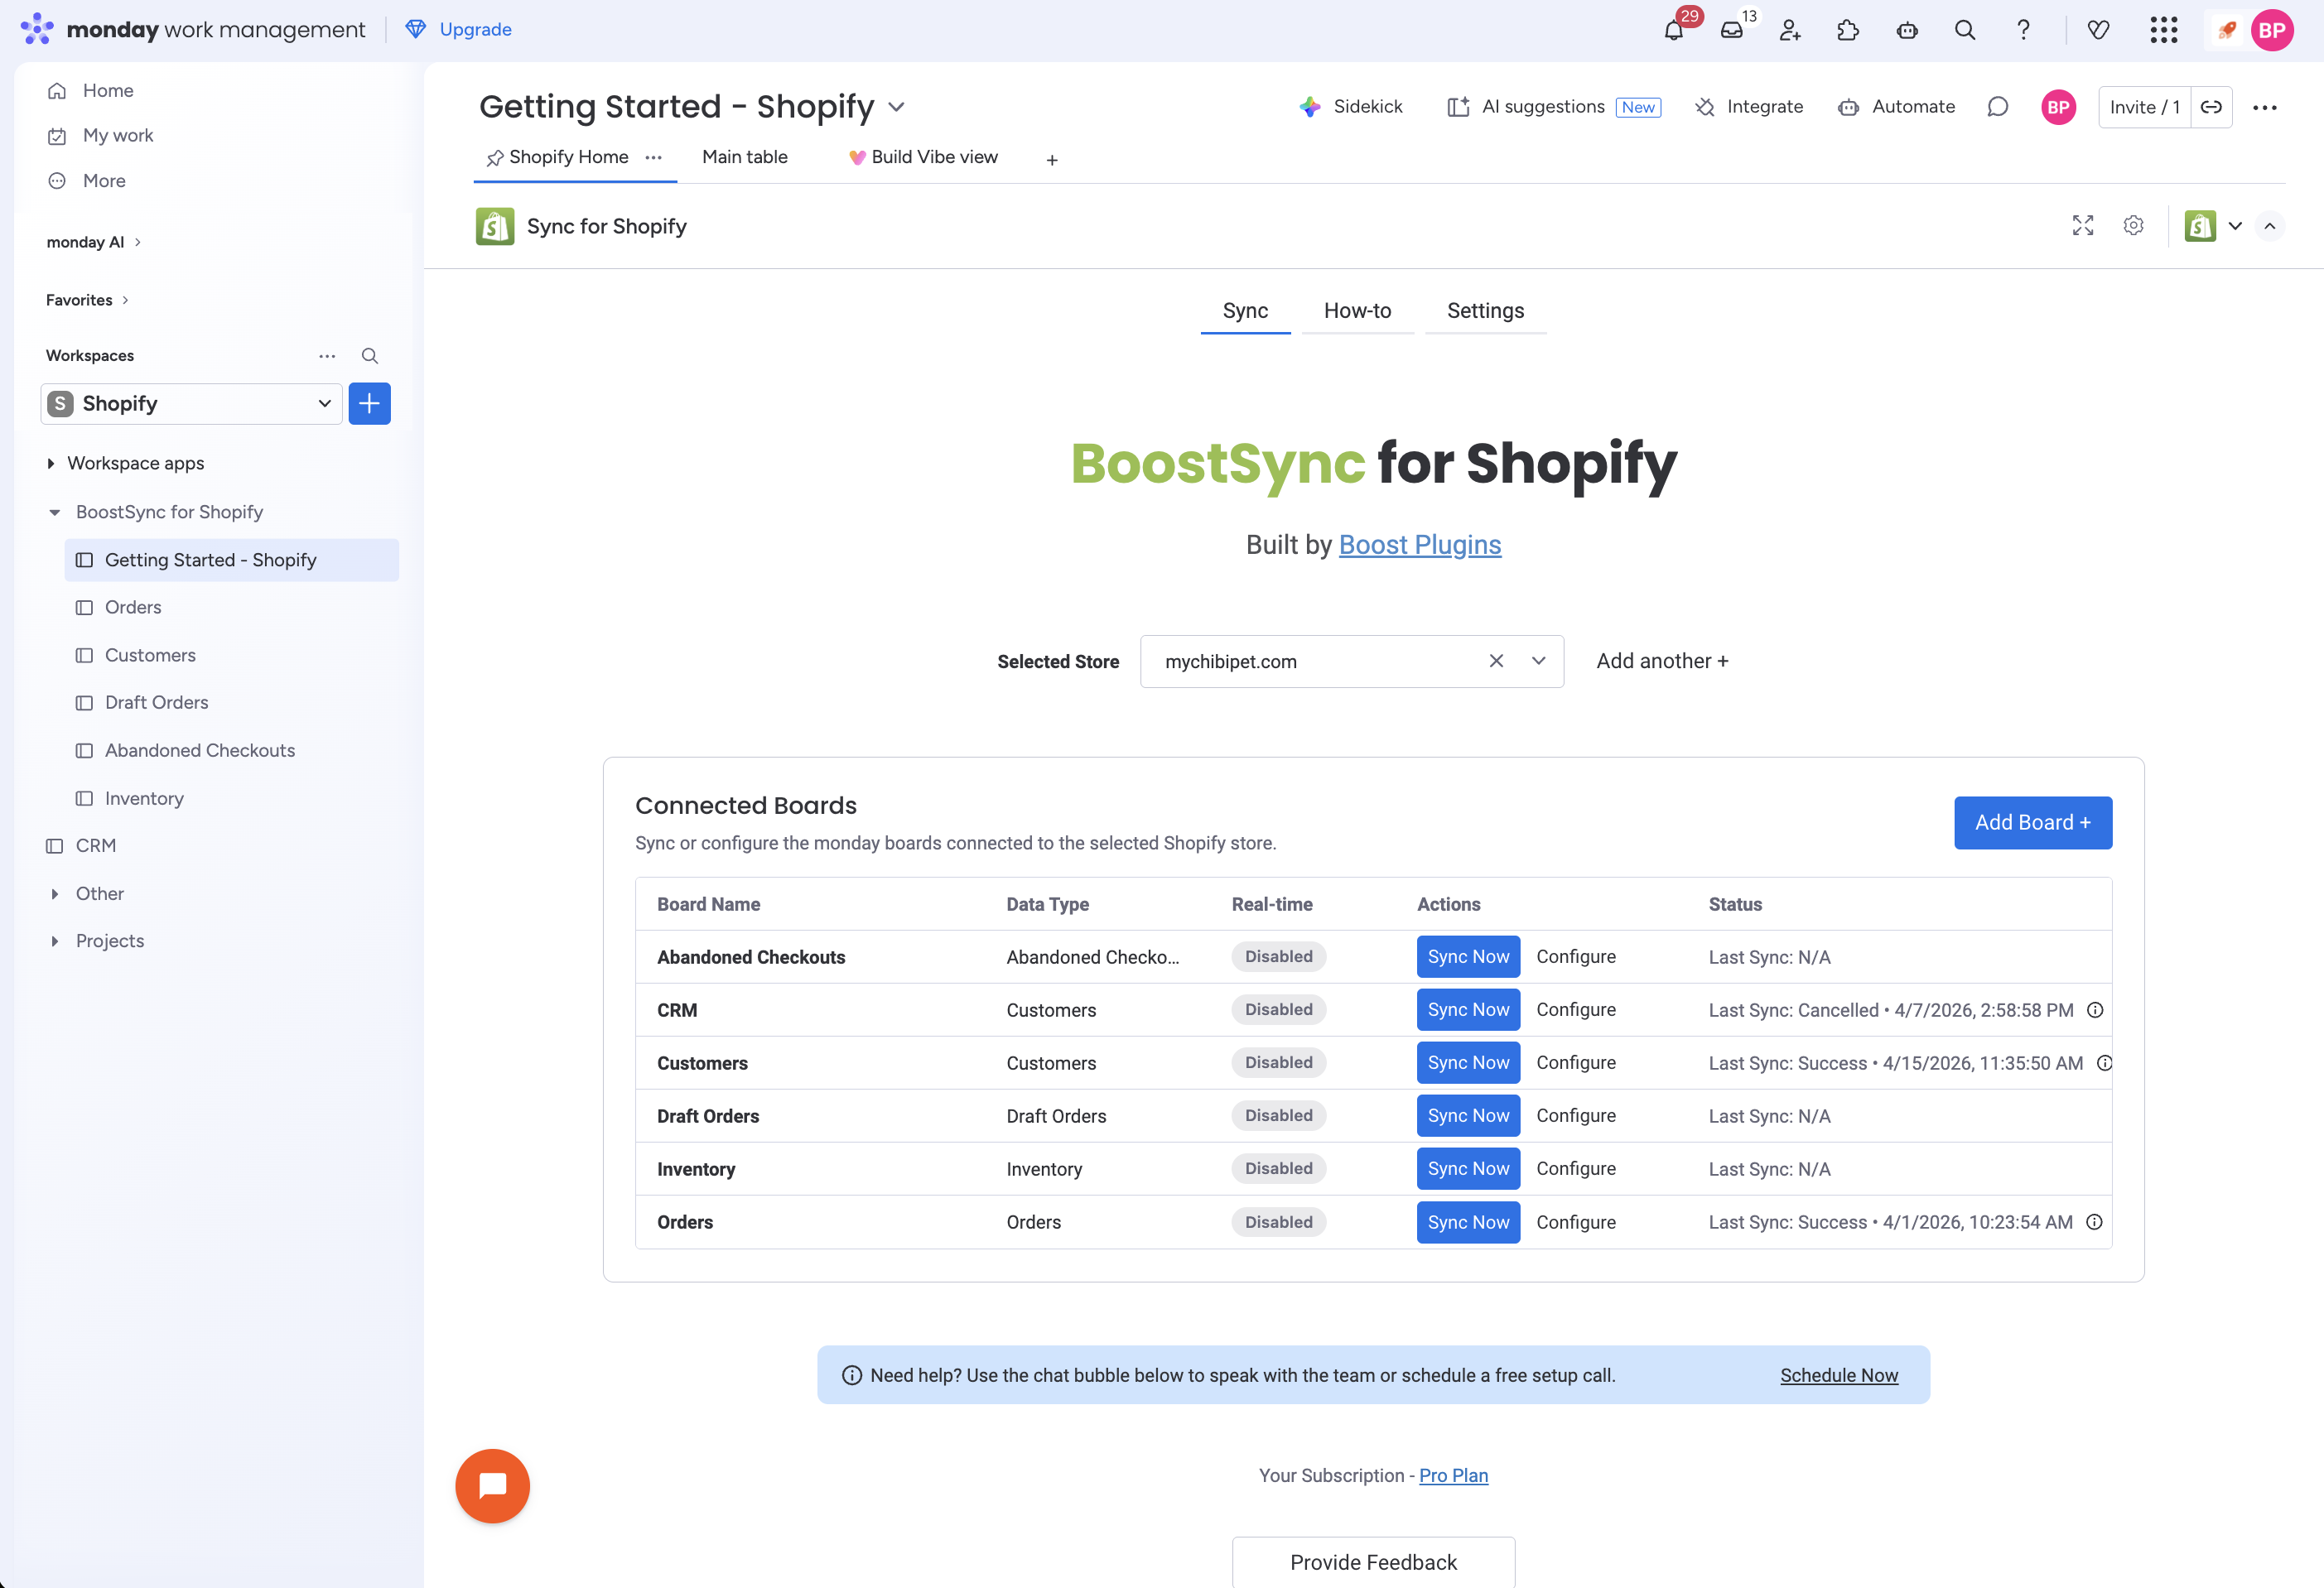Viewport: 2324px width, 1588px height.
Task: Open the help question mark
Action: (x=2023, y=30)
